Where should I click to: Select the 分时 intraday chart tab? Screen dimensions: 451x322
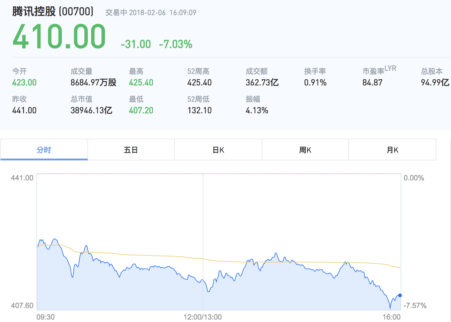[x=44, y=150]
